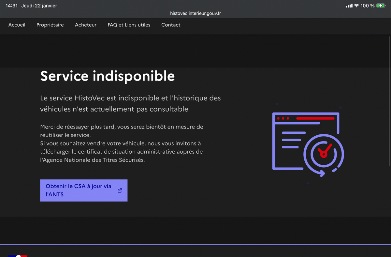Select Acheteur in the navigation bar

(86, 25)
